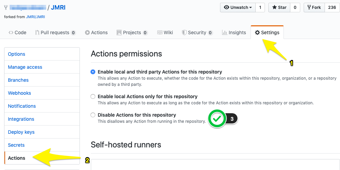
Task: Fork the repository with Fork button
Action: click(x=314, y=8)
